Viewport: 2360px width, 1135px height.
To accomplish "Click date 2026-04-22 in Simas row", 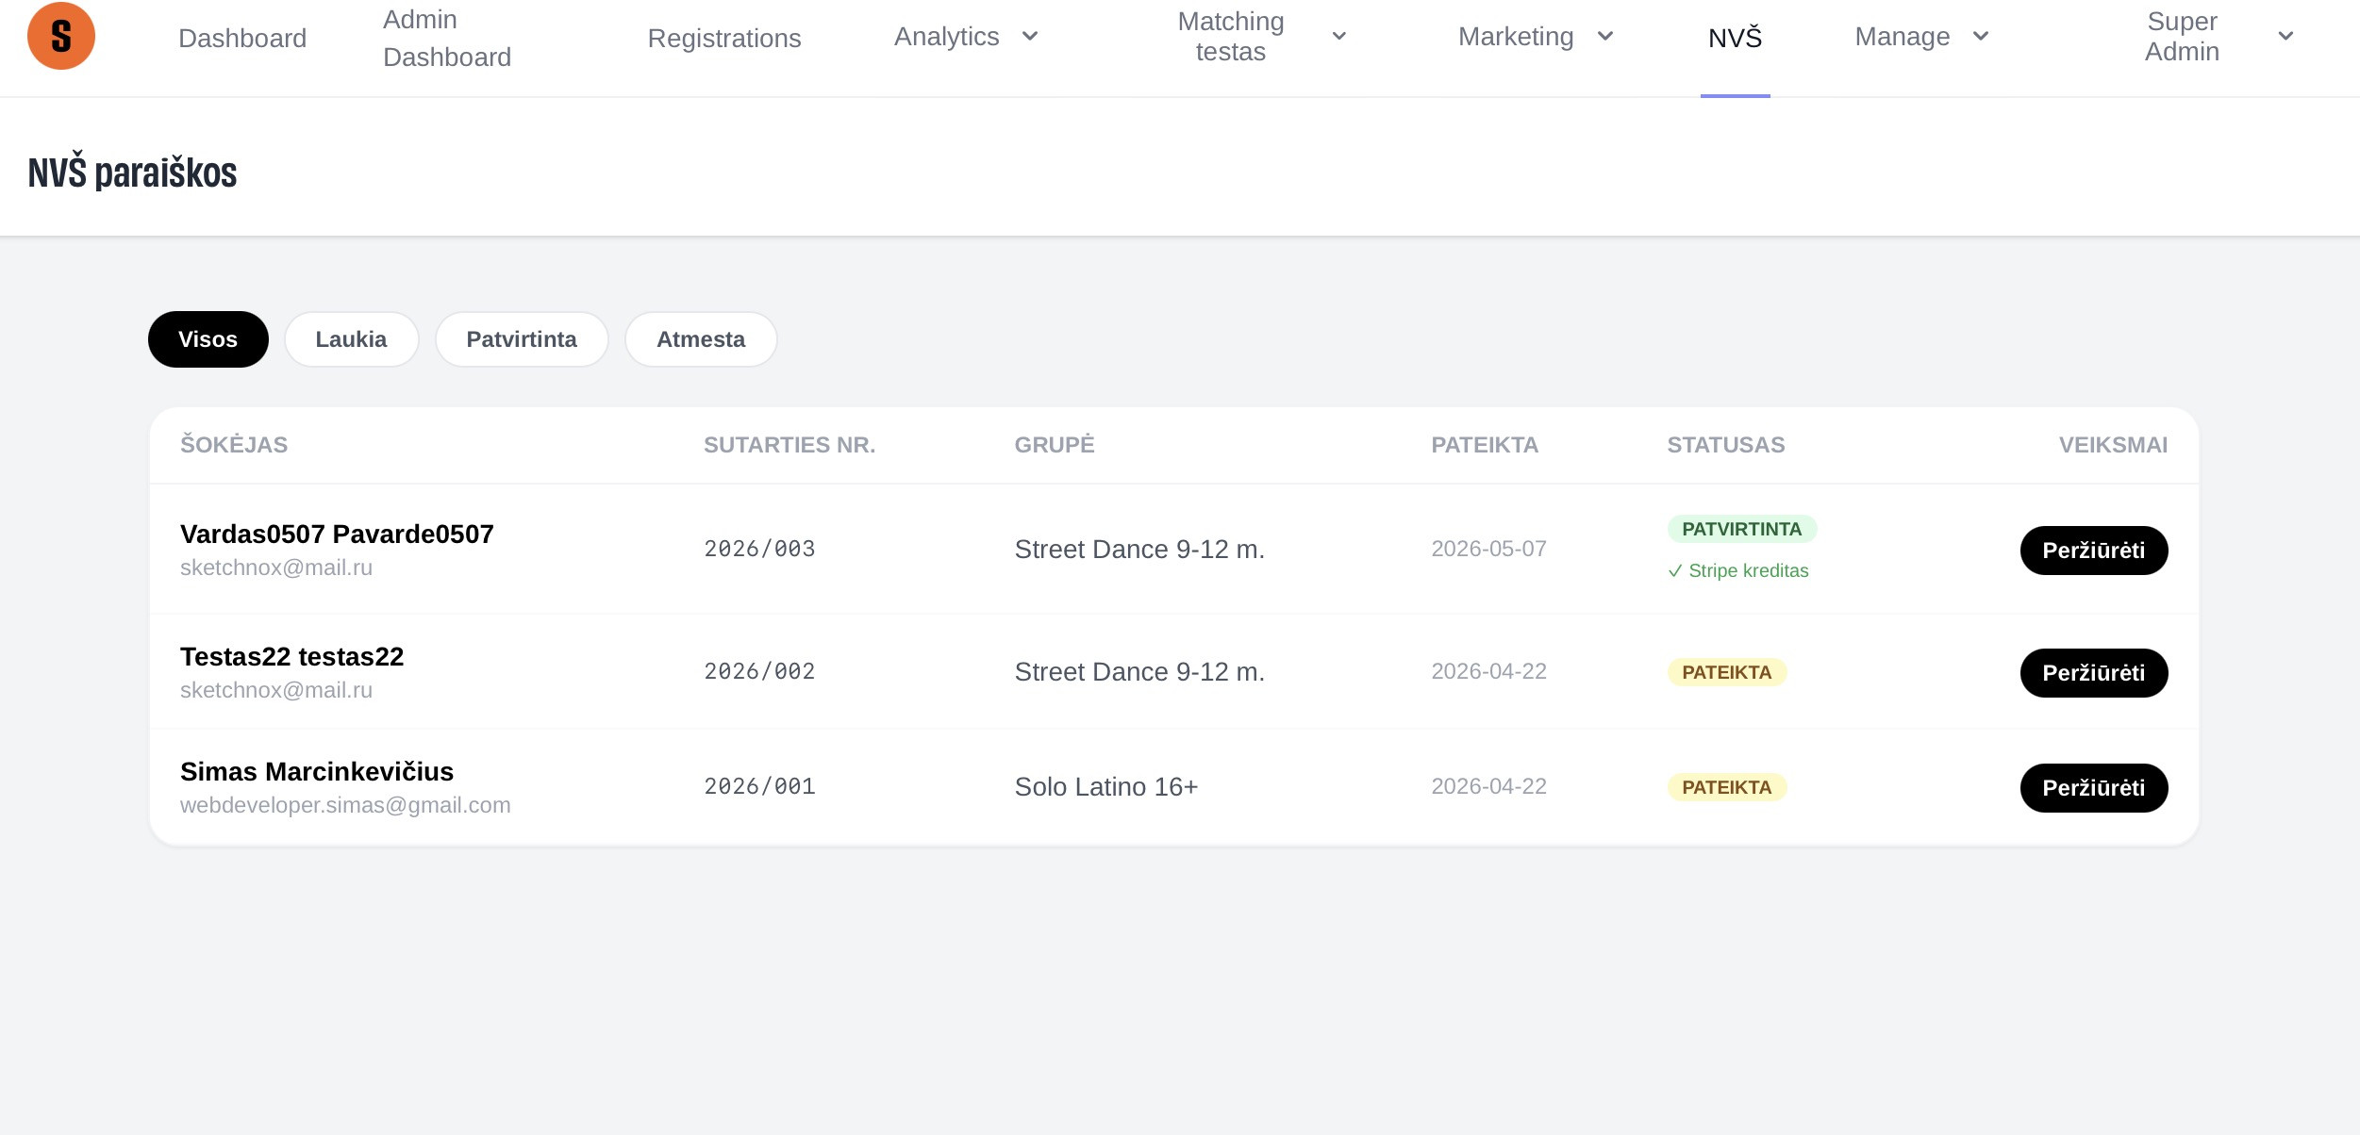I will [1488, 786].
